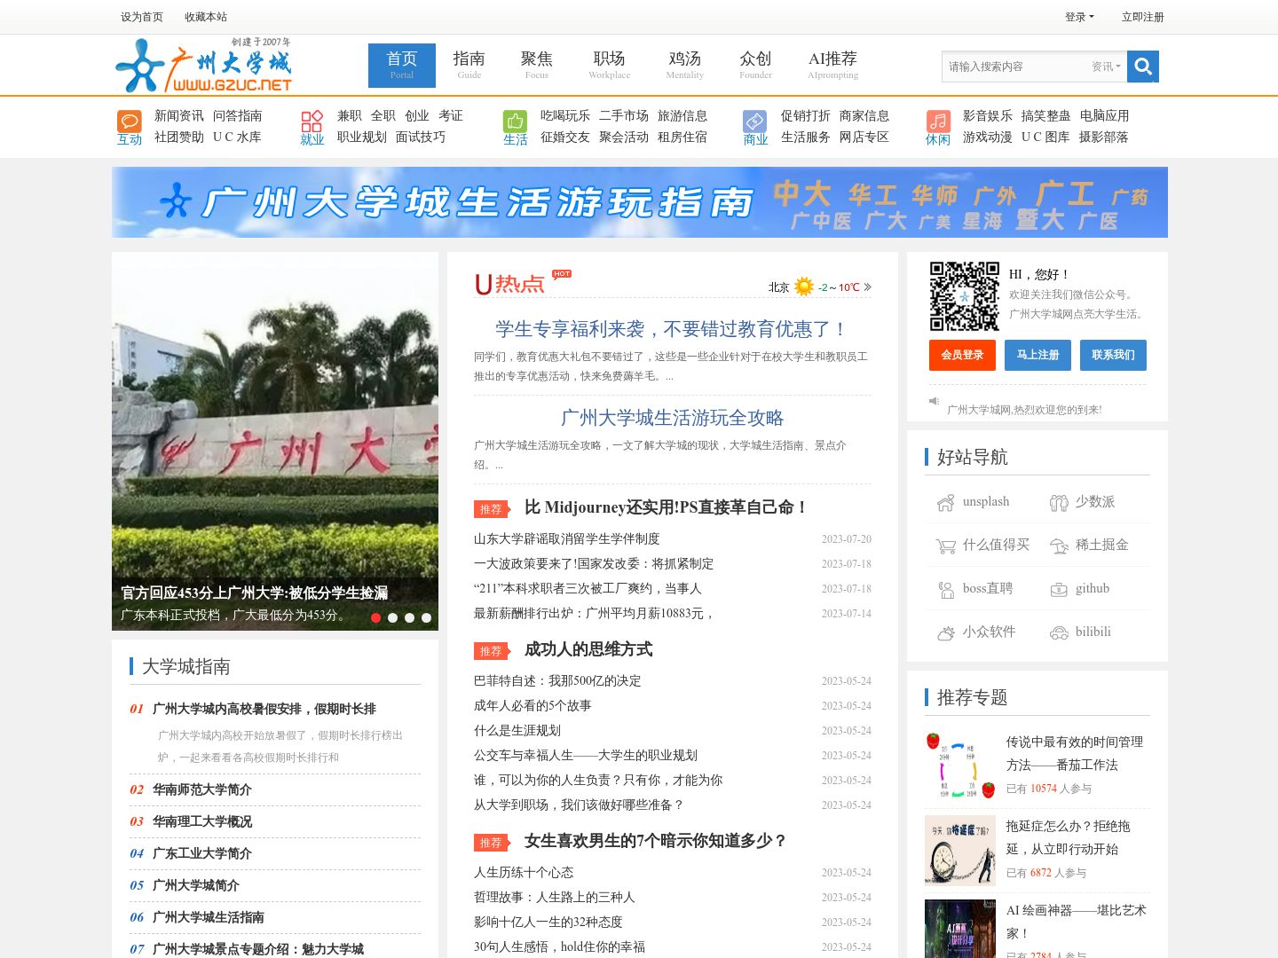The image size is (1278, 958).
Task: Open article 山东大学辟谣取消留学生学伴制度
Action: coord(566,539)
